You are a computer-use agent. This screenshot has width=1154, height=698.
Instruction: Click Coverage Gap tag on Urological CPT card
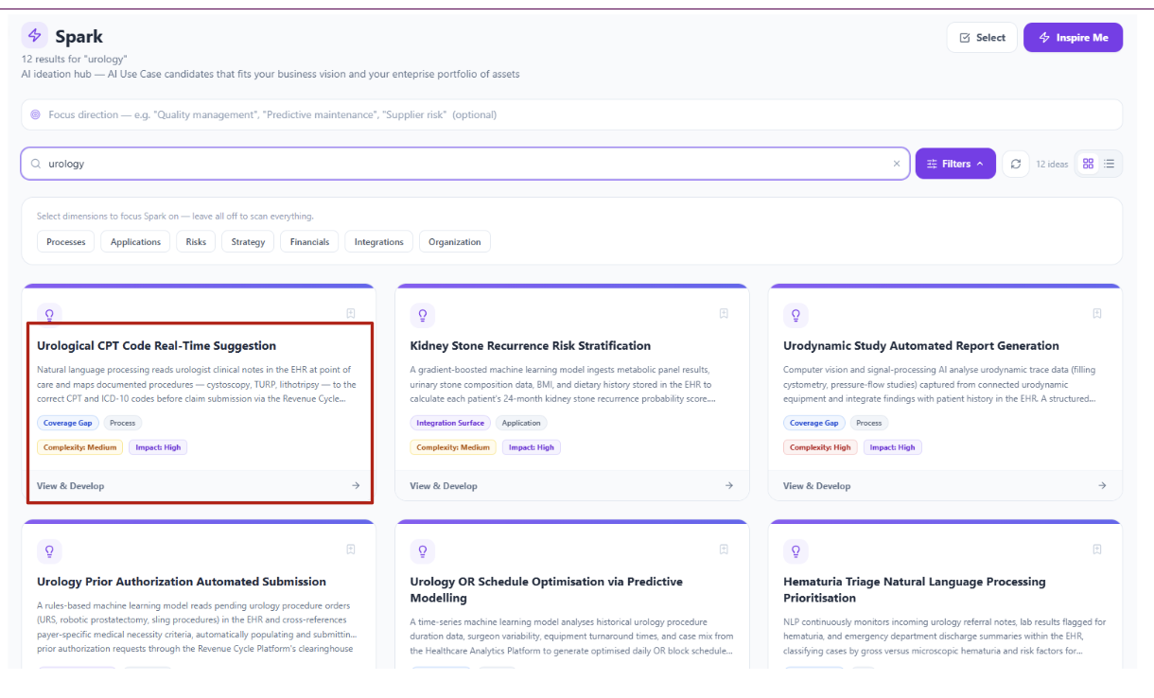[x=68, y=423]
